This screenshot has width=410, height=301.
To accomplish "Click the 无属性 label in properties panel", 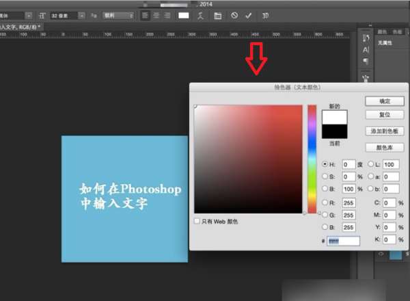I will pos(385,42).
